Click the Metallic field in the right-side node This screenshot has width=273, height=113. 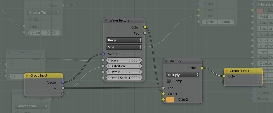coord(264,17)
